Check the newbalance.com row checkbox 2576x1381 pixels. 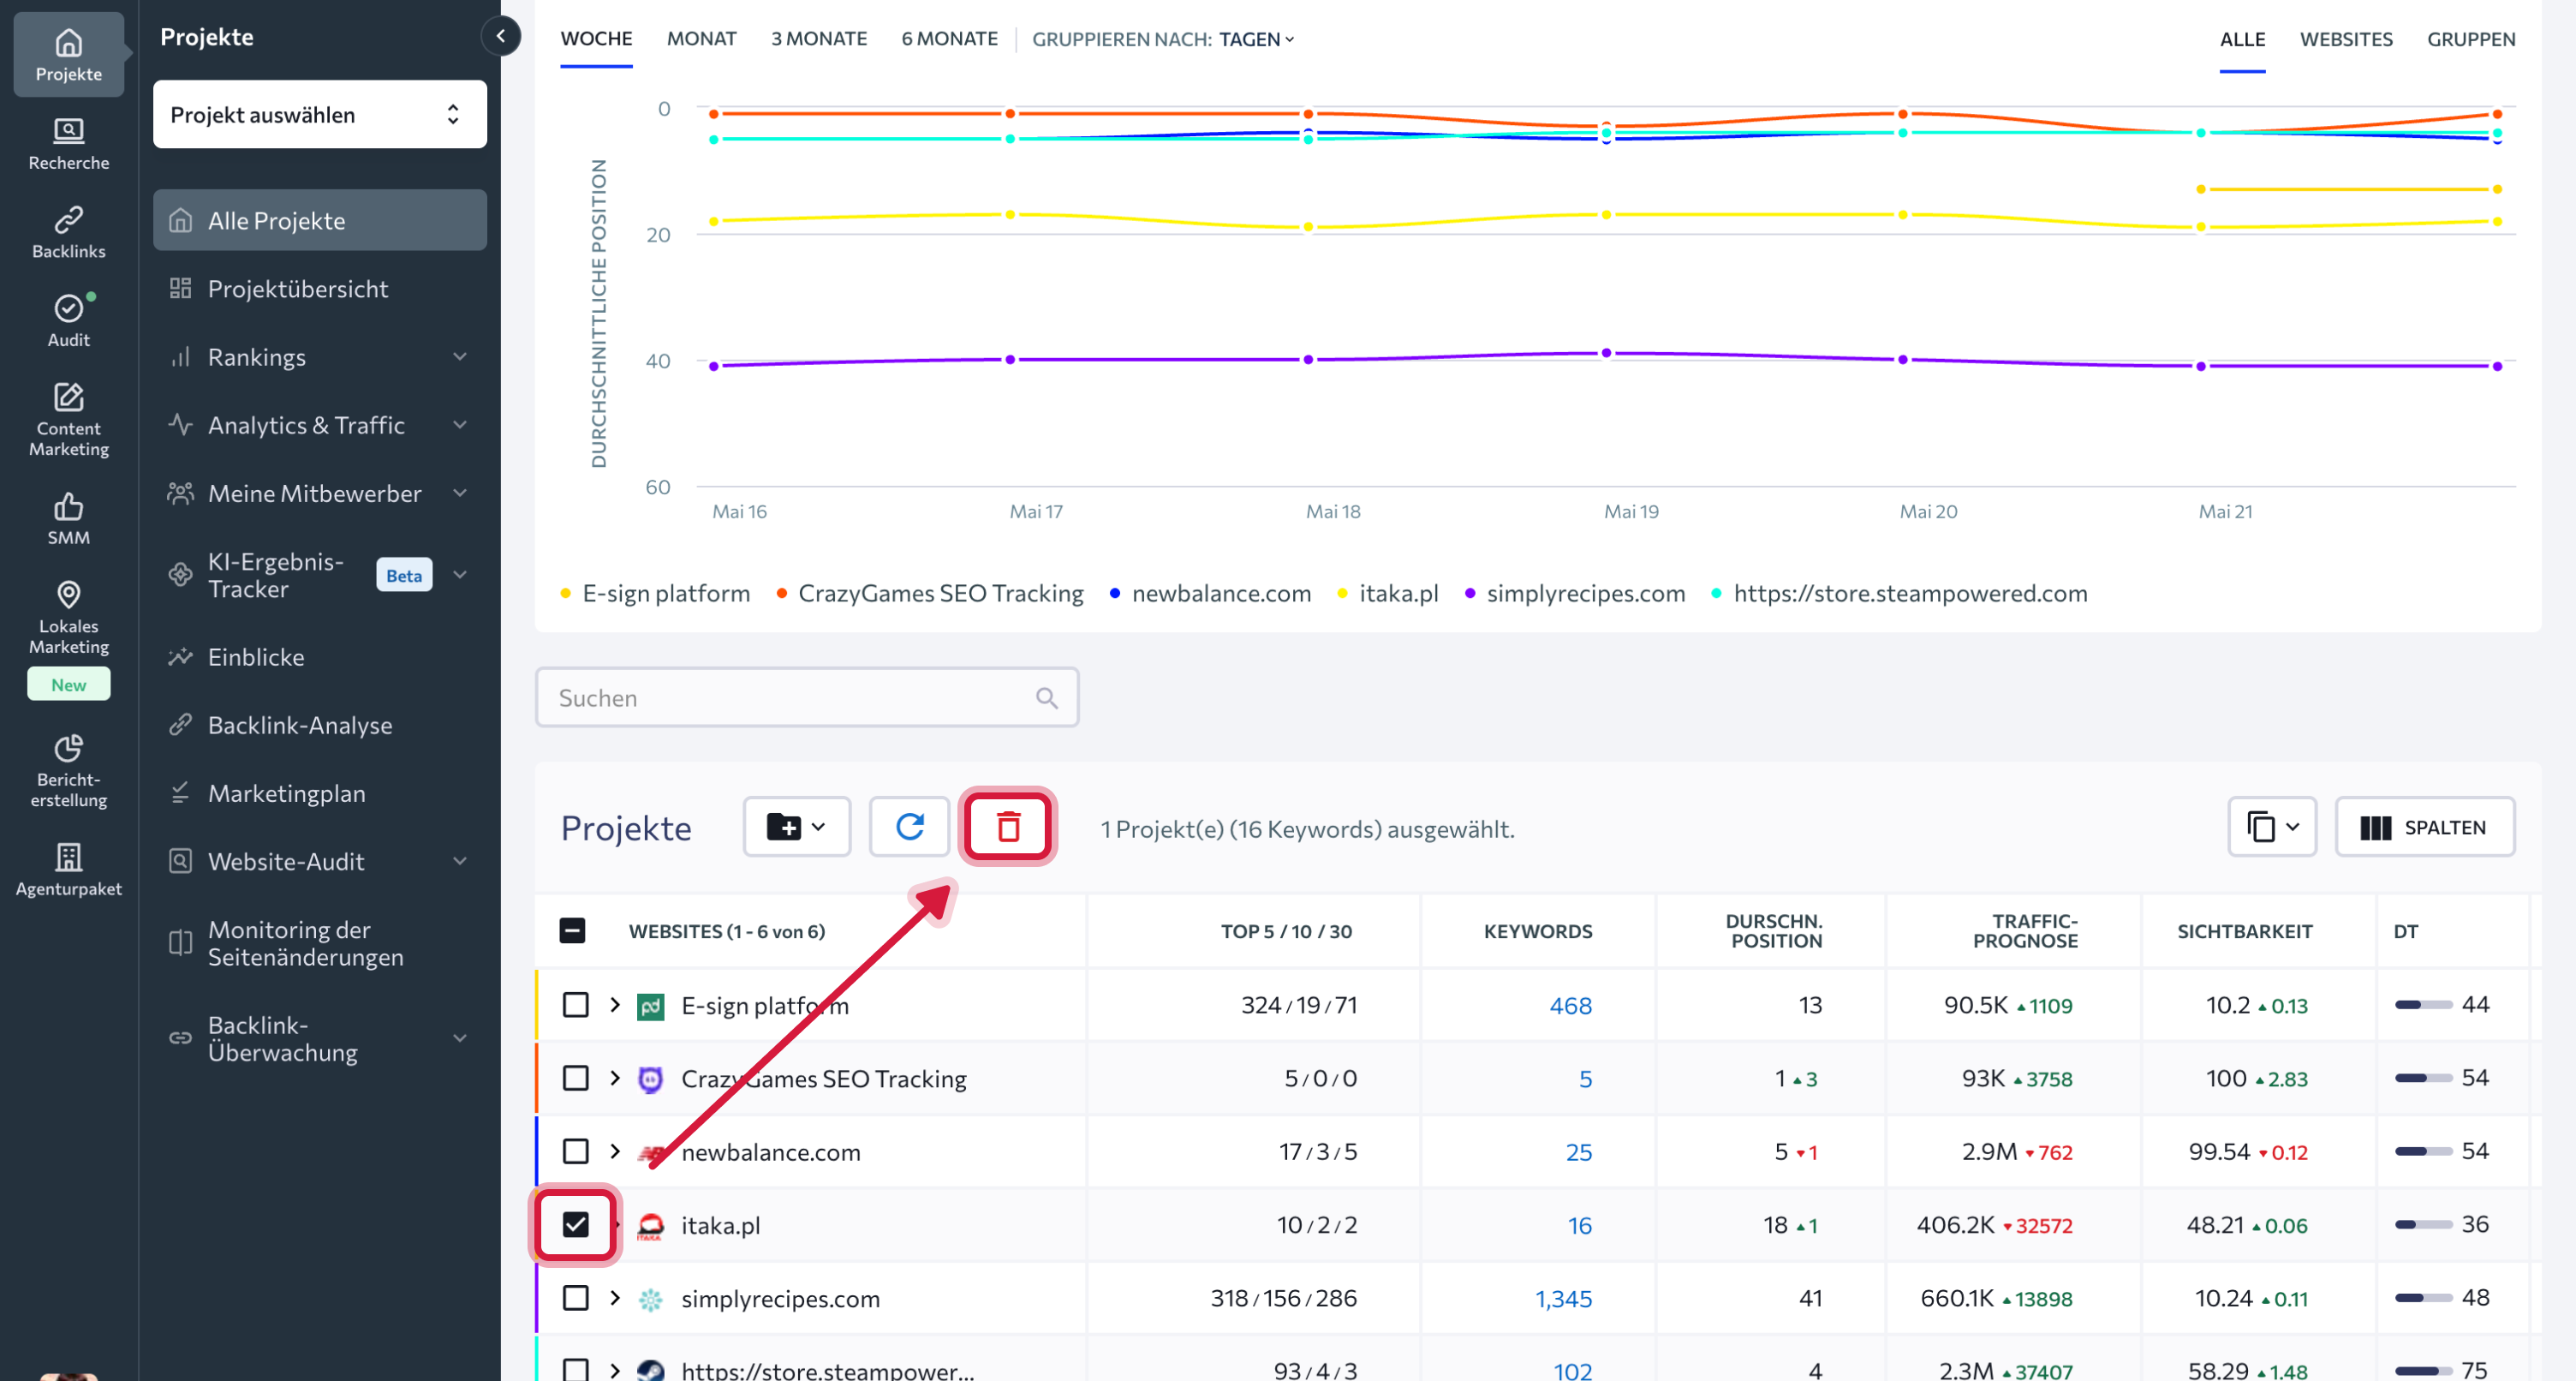coord(575,1151)
